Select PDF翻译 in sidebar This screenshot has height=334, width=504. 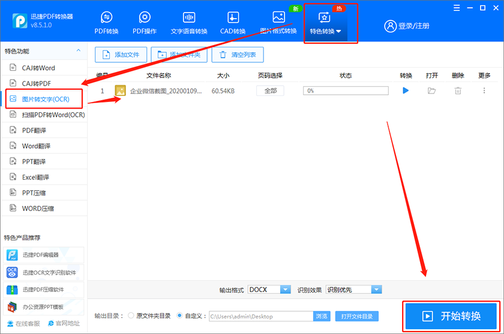click(x=44, y=130)
